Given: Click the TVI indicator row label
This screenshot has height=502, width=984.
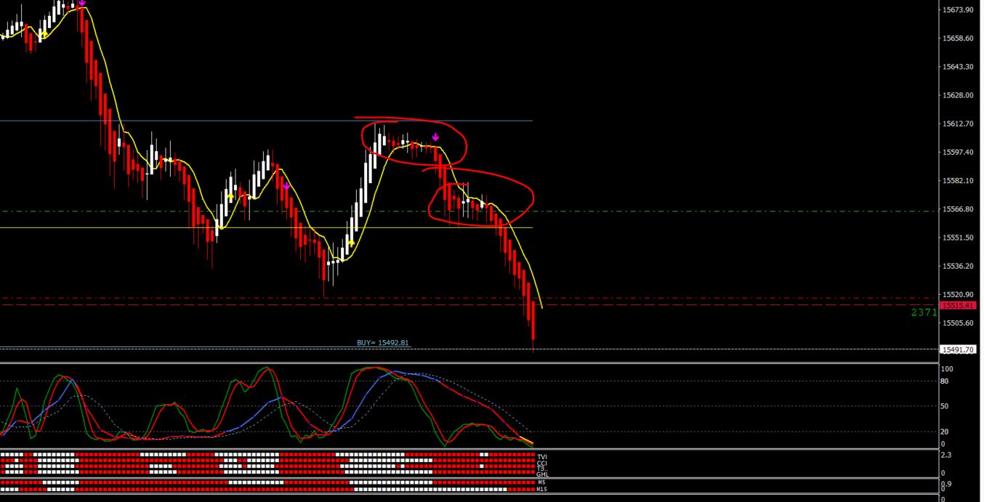Looking at the screenshot, I should tap(541, 457).
